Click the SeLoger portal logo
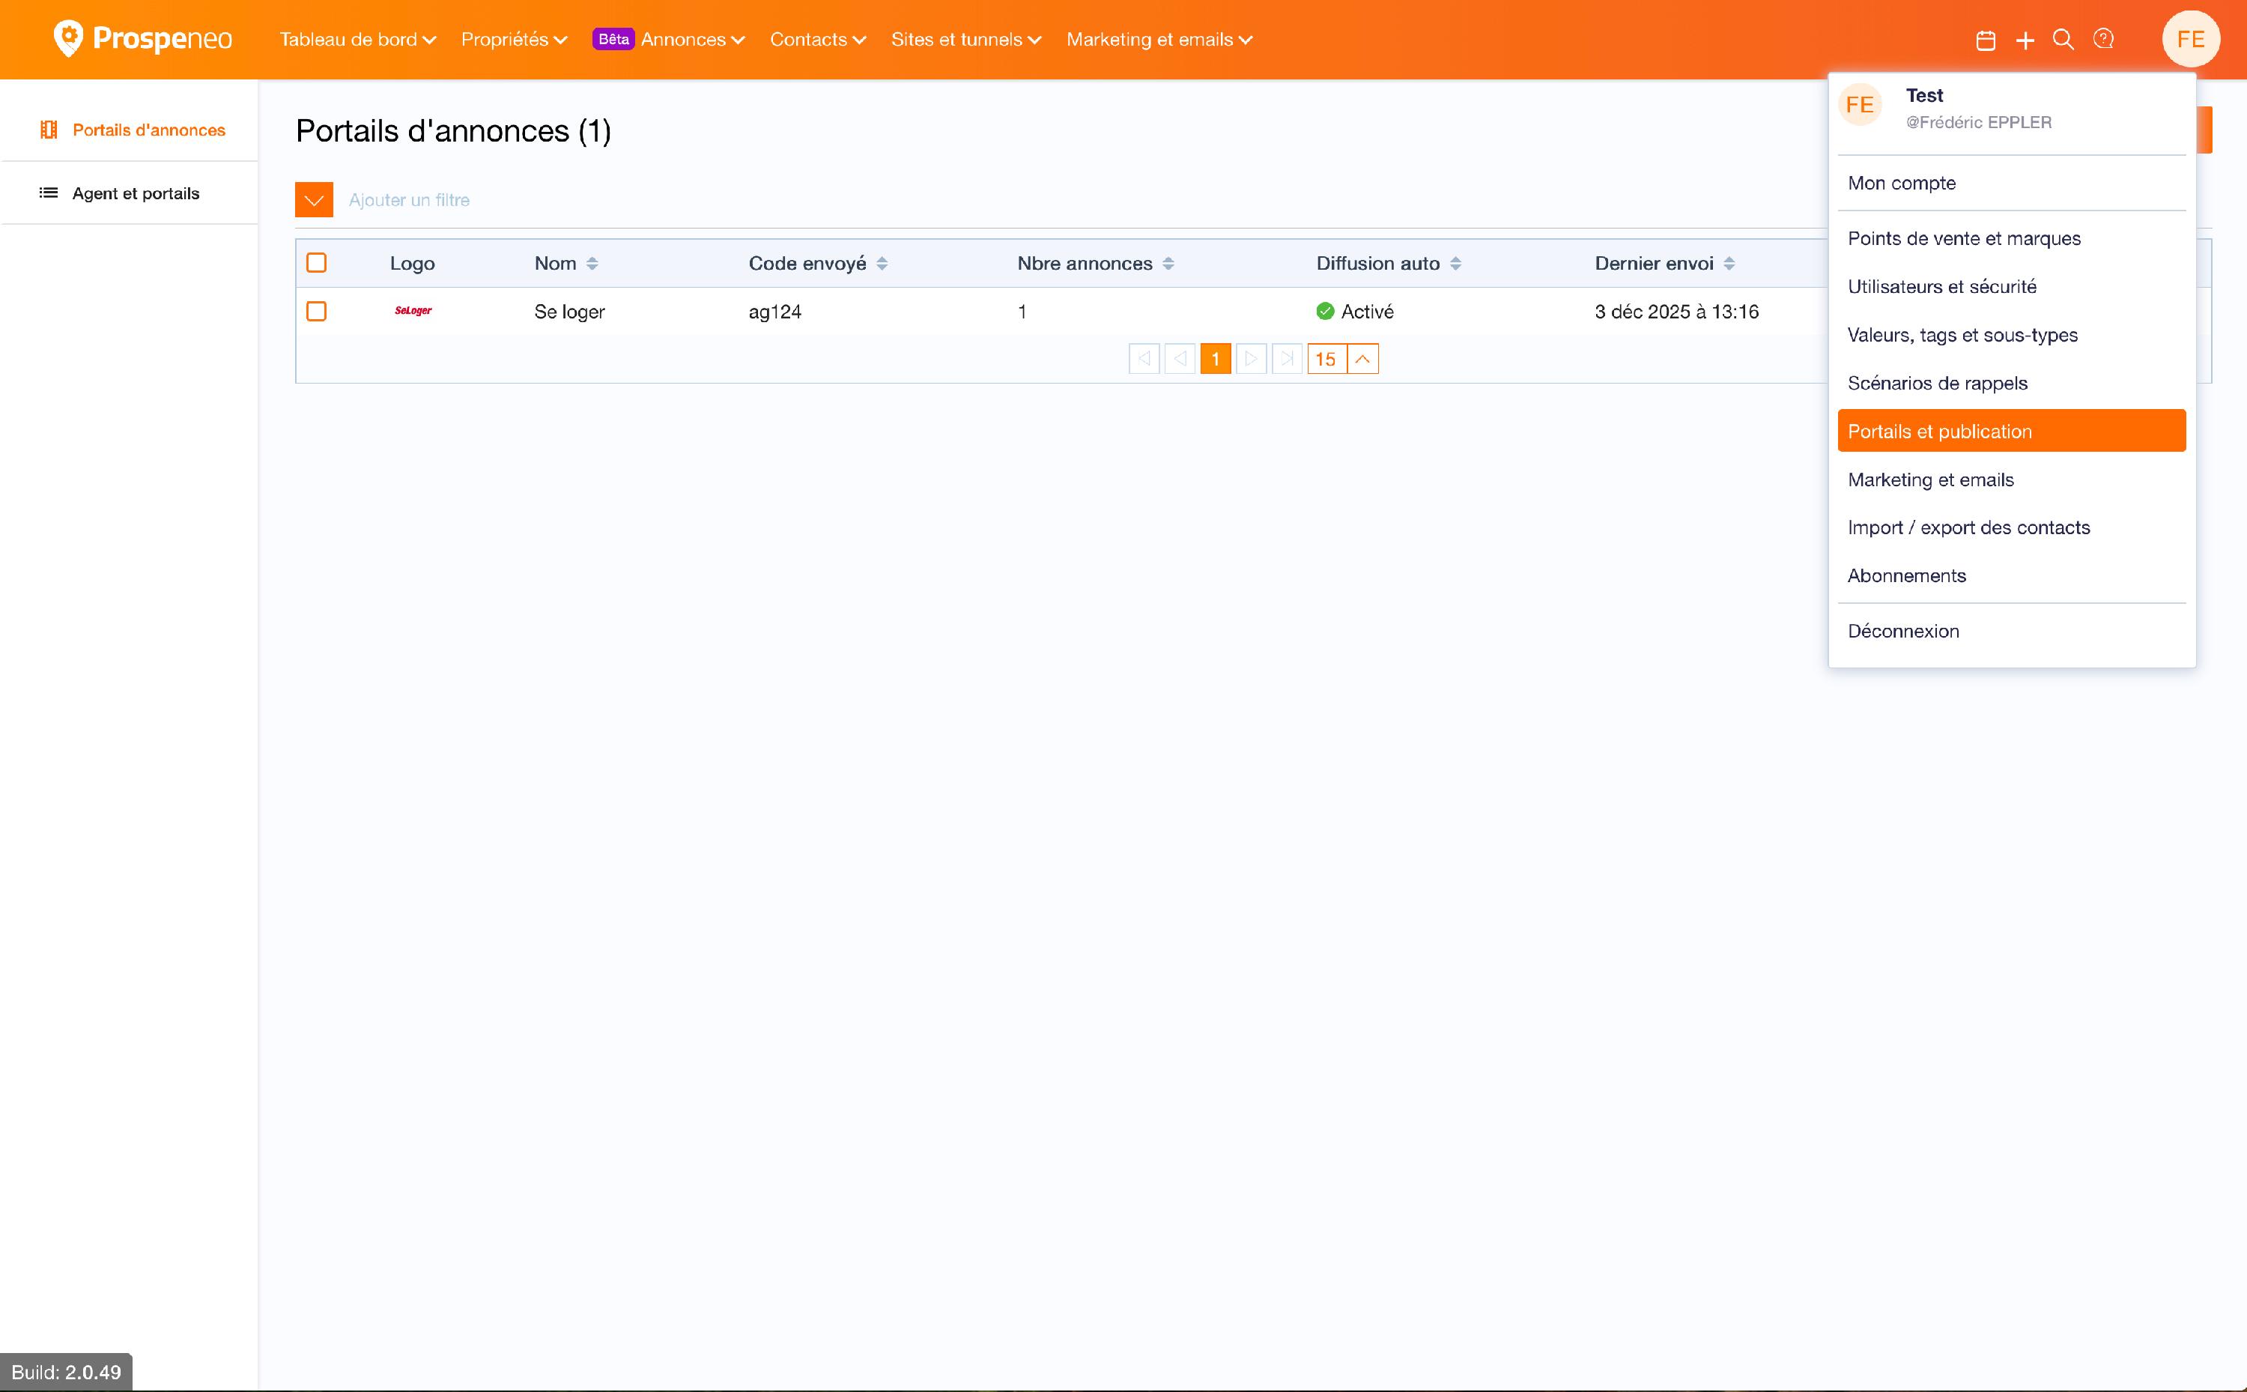2247x1392 pixels. [413, 311]
